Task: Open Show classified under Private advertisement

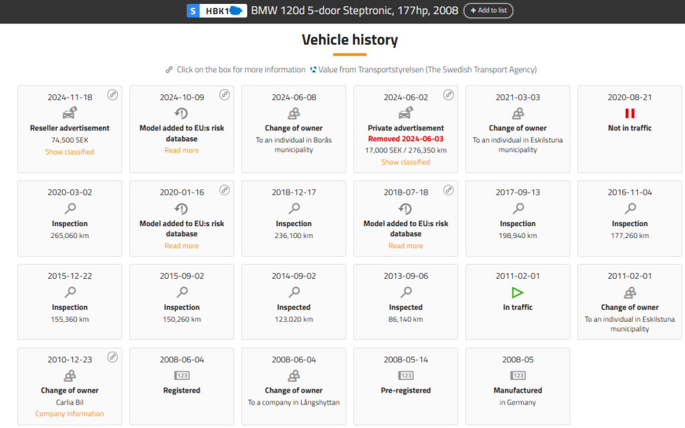Action: 405,162
